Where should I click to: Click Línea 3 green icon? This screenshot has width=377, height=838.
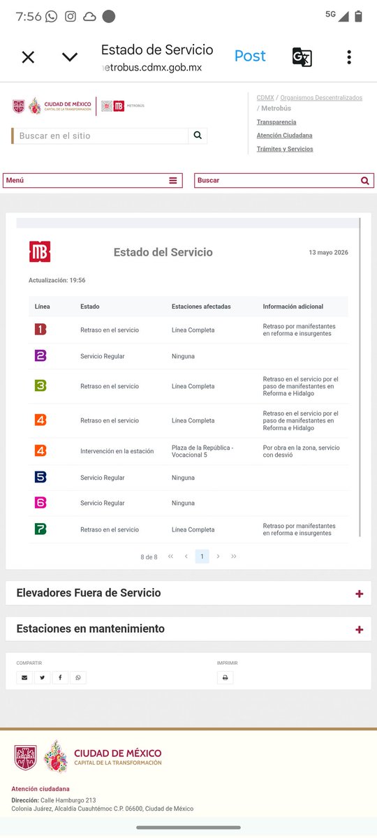coord(40,385)
